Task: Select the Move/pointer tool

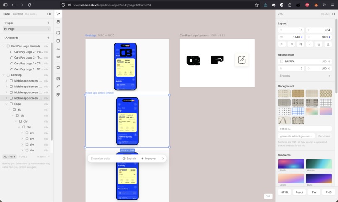Action: pyautogui.click(x=58, y=14)
